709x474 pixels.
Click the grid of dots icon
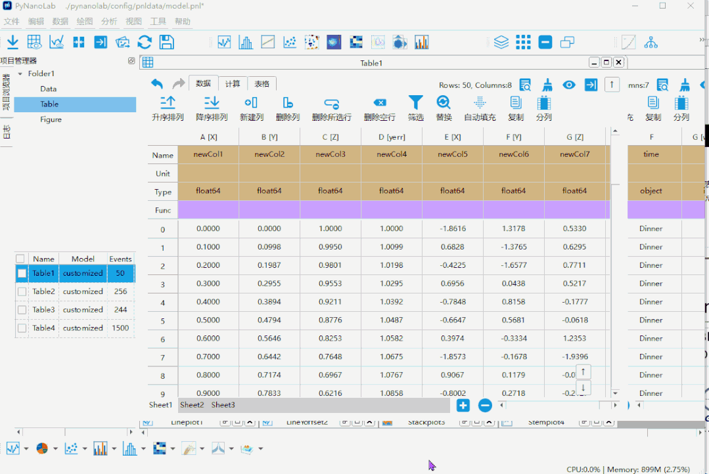(x=523, y=42)
